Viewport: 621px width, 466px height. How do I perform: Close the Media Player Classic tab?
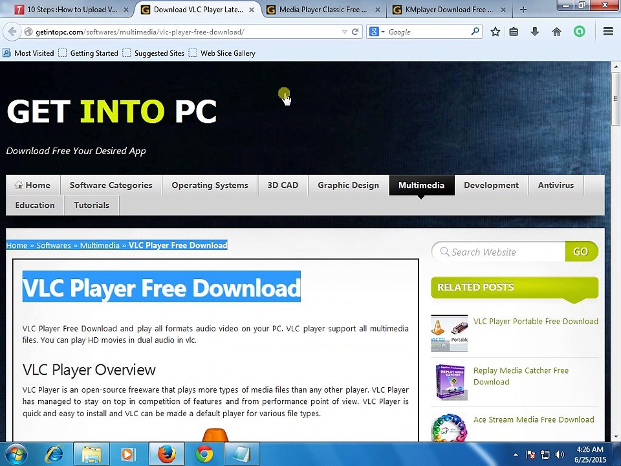click(378, 10)
